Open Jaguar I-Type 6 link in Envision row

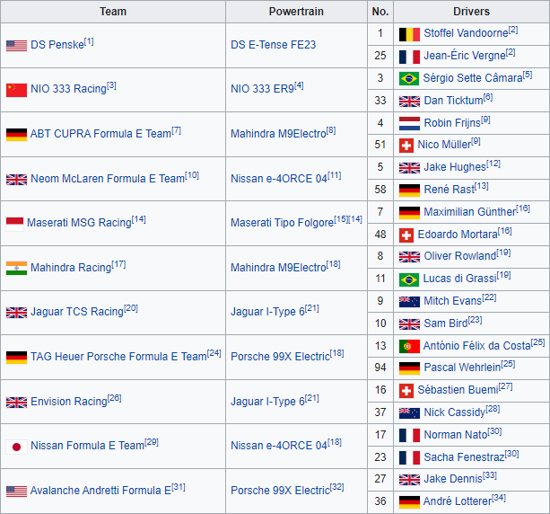click(x=267, y=402)
